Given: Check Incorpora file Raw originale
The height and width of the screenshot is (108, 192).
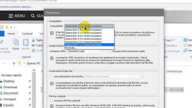Looking at the screenshot, I should pyautogui.click(x=52, y=100).
